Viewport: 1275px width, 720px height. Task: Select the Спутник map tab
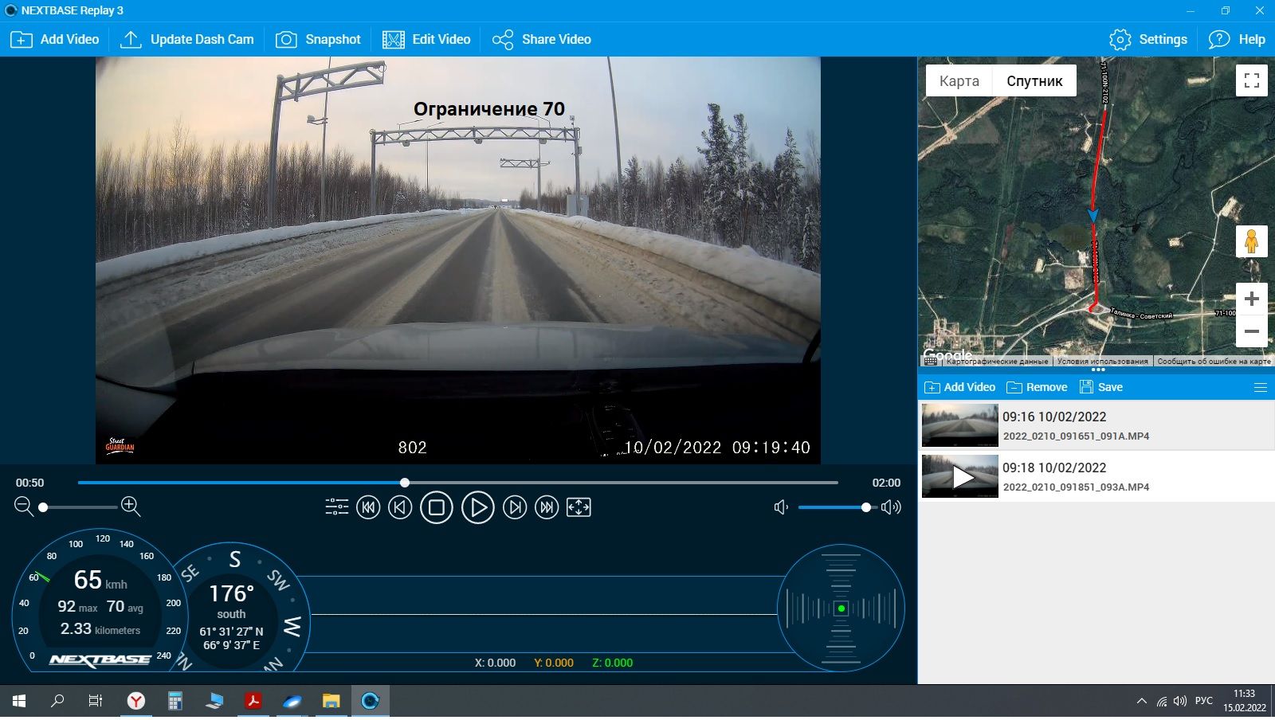coord(1034,81)
